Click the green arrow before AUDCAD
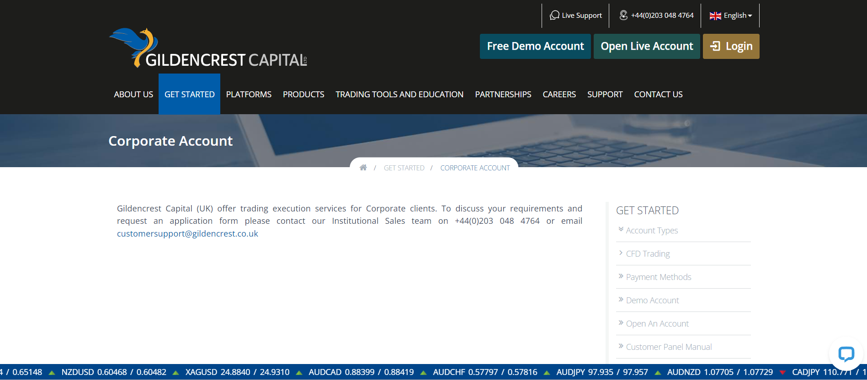867x380 pixels. pos(299,373)
